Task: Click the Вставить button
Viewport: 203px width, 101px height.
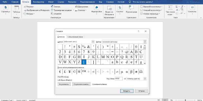Action: pyautogui.click(x=127, y=91)
